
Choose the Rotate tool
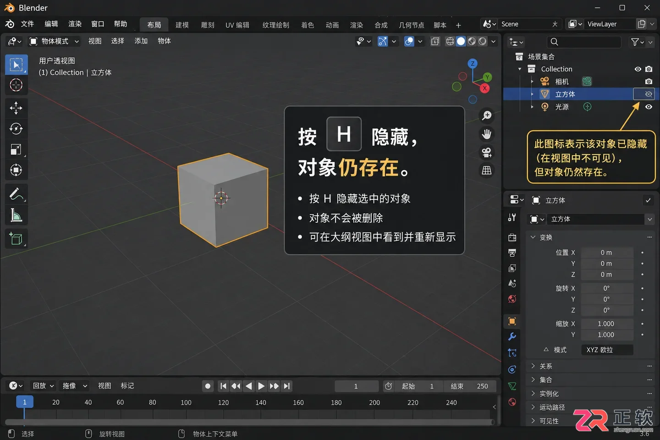(x=16, y=129)
